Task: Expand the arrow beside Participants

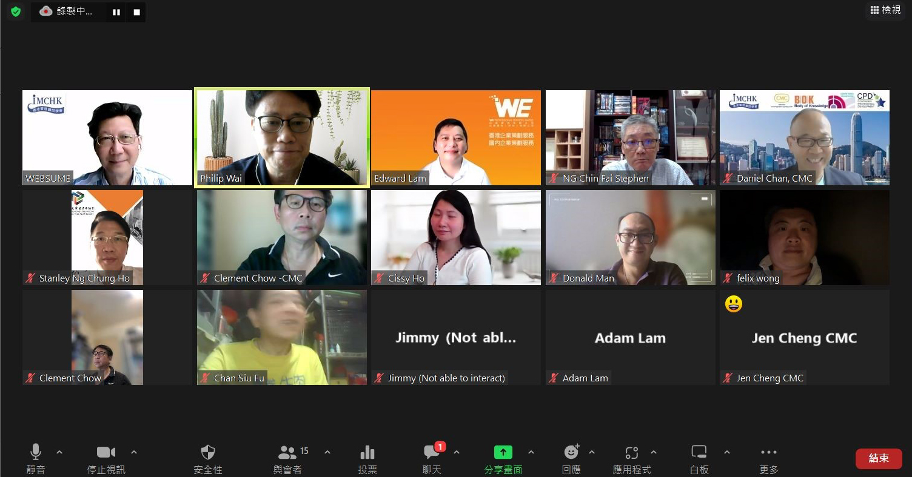Action: coord(327,452)
